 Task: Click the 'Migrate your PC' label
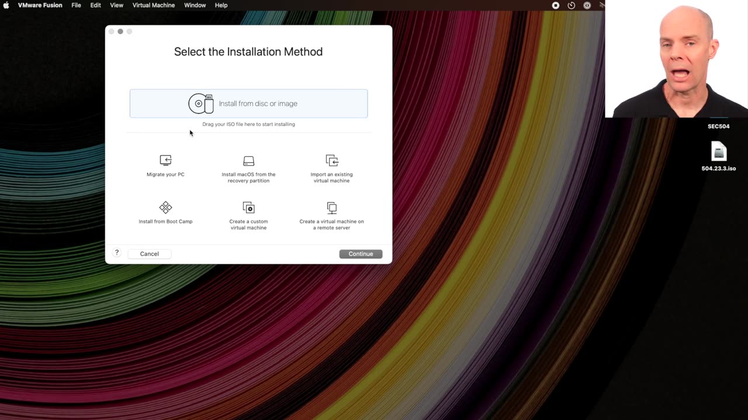coord(165,174)
